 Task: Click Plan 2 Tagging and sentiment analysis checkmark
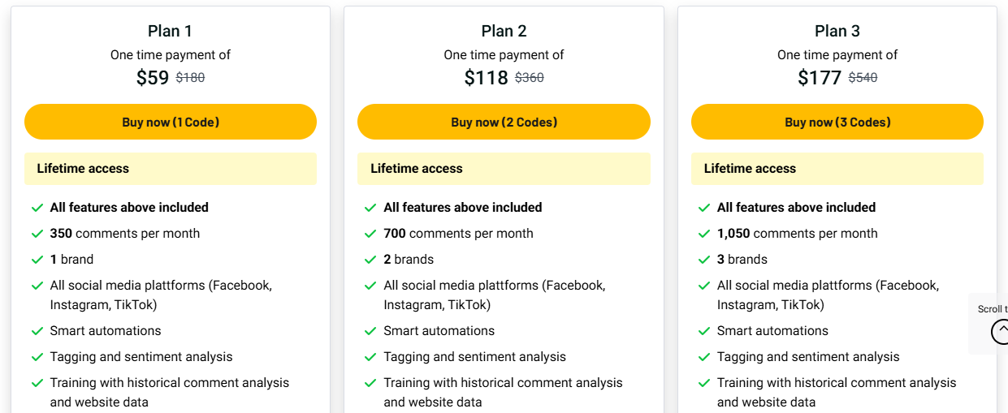coord(371,357)
